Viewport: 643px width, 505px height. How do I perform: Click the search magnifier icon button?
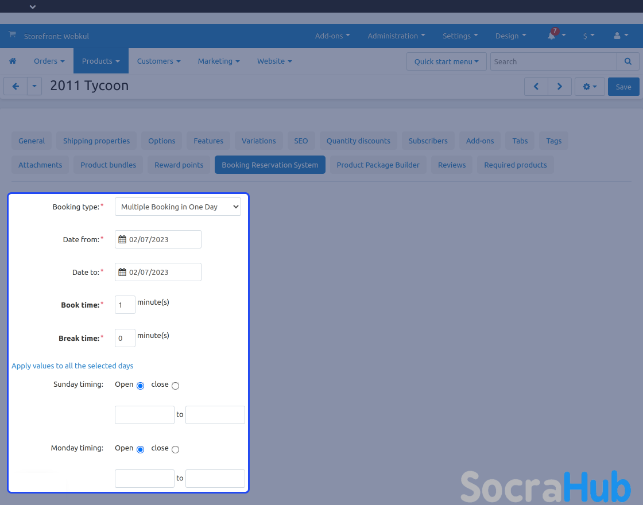[x=628, y=61]
